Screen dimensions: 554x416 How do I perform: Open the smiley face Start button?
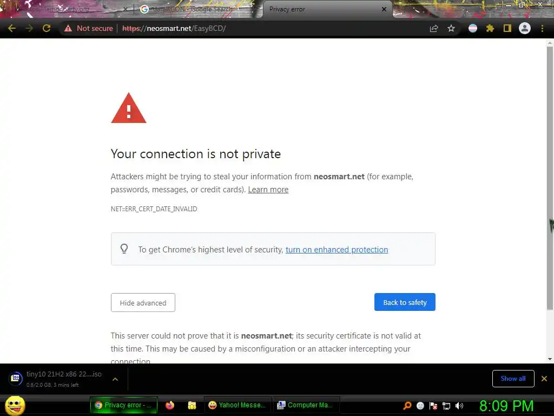click(x=15, y=405)
